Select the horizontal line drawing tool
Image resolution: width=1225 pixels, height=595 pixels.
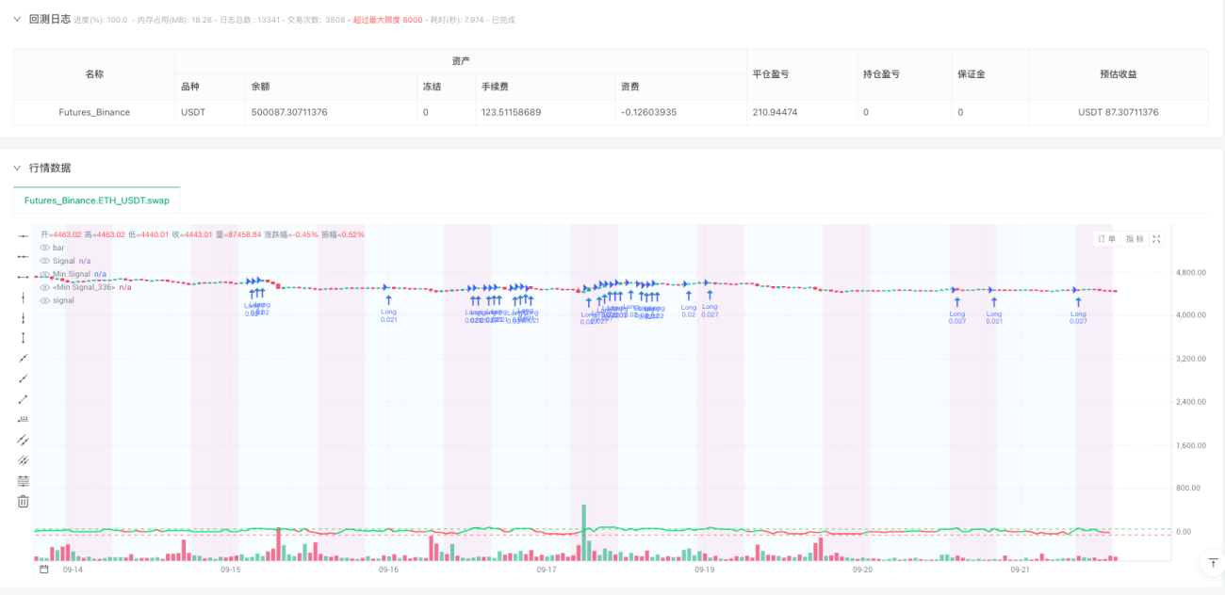(24, 235)
